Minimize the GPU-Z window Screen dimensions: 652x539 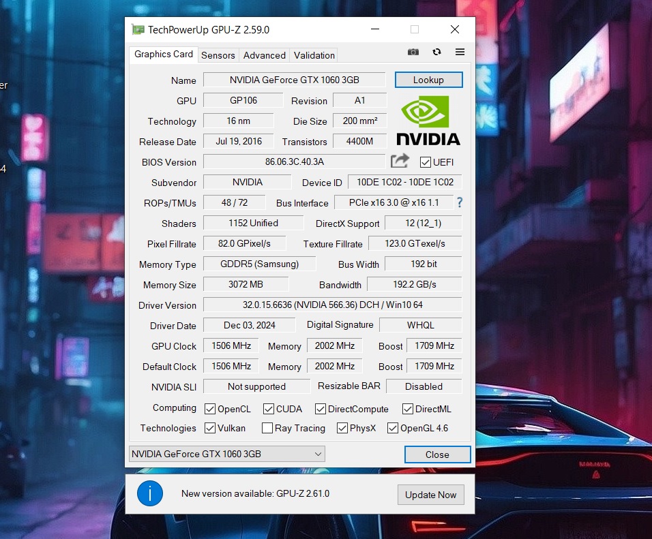(375, 29)
